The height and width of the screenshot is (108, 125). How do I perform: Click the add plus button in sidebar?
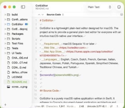pos(5,105)
